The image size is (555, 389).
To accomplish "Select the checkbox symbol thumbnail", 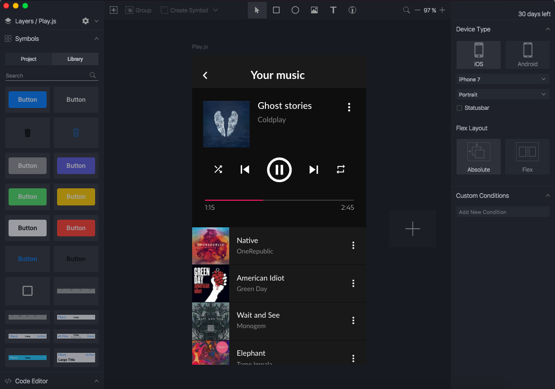I will point(28,291).
